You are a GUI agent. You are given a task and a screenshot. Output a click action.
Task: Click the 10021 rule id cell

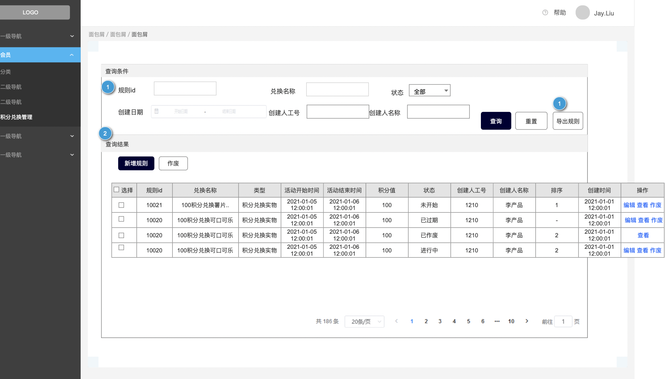(x=154, y=205)
